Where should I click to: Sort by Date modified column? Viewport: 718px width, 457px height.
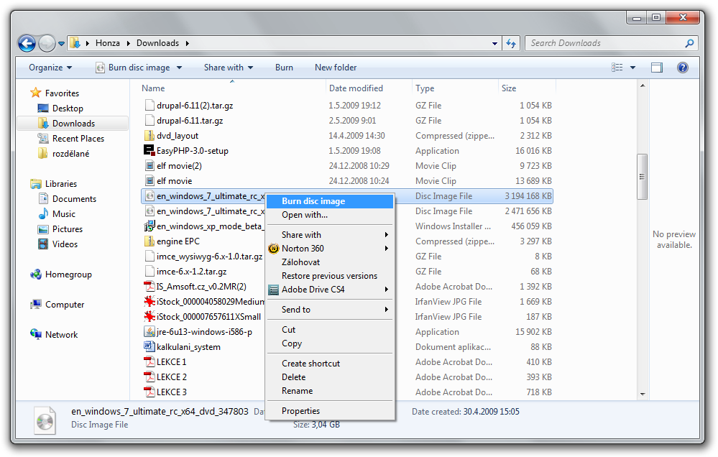[356, 88]
